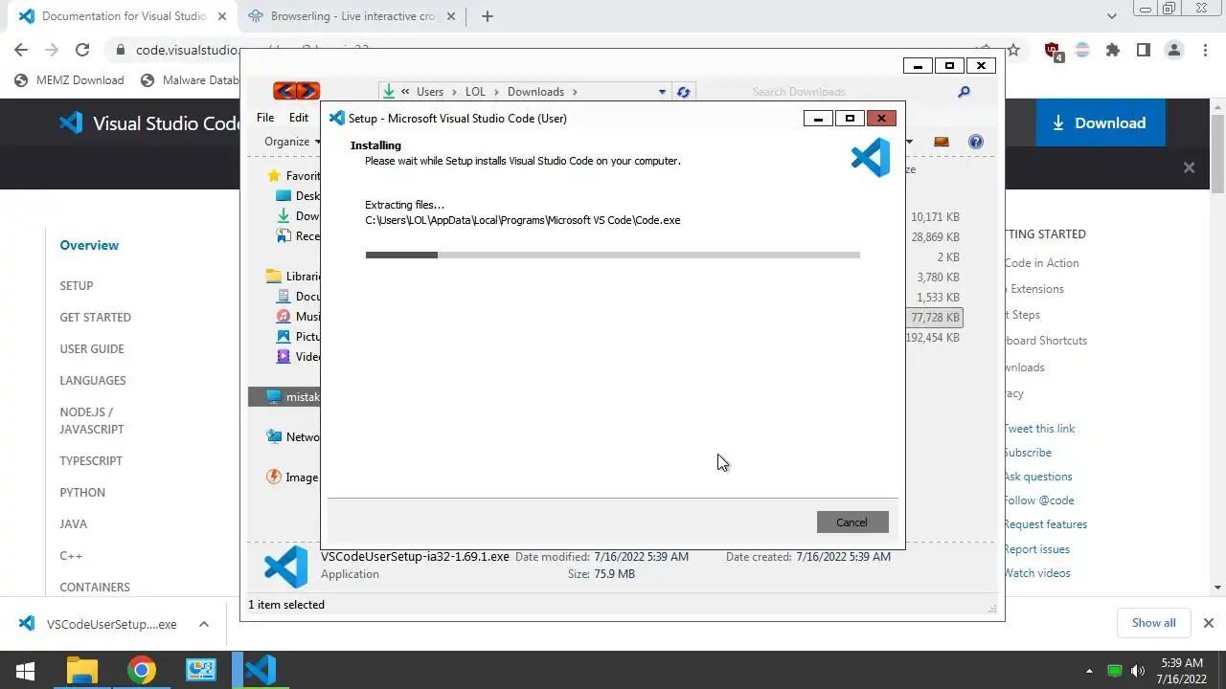Open the PYTHON docs section

(x=82, y=492)
